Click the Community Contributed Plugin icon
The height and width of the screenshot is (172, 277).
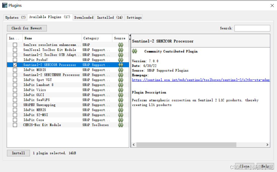click(134, 51)
